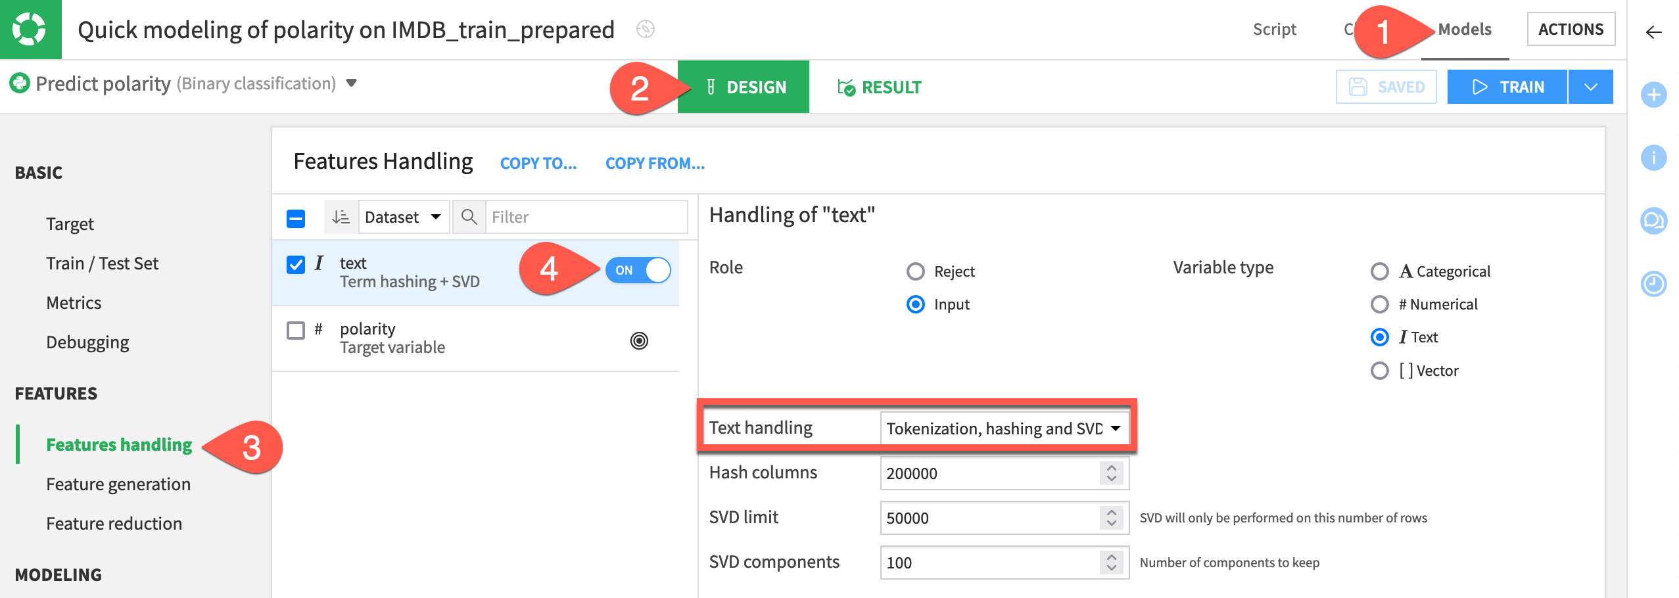Expand the chevron next to the TRAIN button

(x=1590, y=86)
